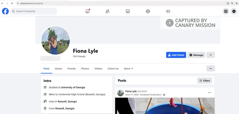Open the More tab dropdown
Screen dimensions: 239x114
click(128, 69)
